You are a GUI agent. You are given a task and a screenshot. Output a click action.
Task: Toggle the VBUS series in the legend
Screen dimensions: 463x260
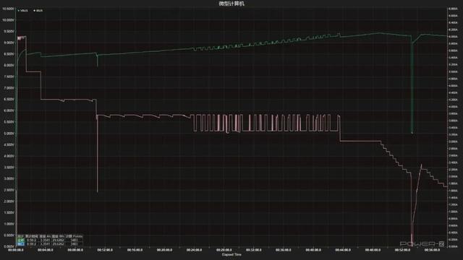click(23, 11)
